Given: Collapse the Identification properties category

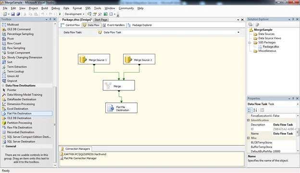Looking at the screenshot, I should [x=249, y=120].
